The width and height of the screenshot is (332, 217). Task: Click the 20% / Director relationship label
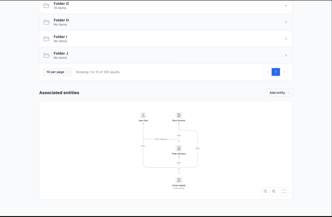pos(161,139)
